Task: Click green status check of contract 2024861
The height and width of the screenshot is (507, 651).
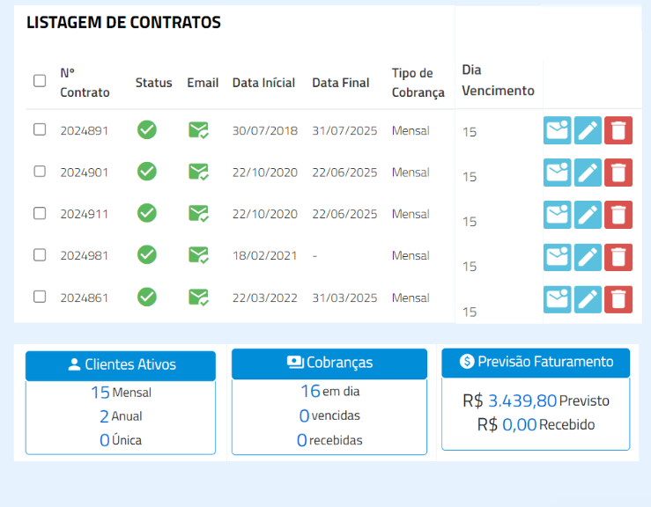Action: [147, 297]
